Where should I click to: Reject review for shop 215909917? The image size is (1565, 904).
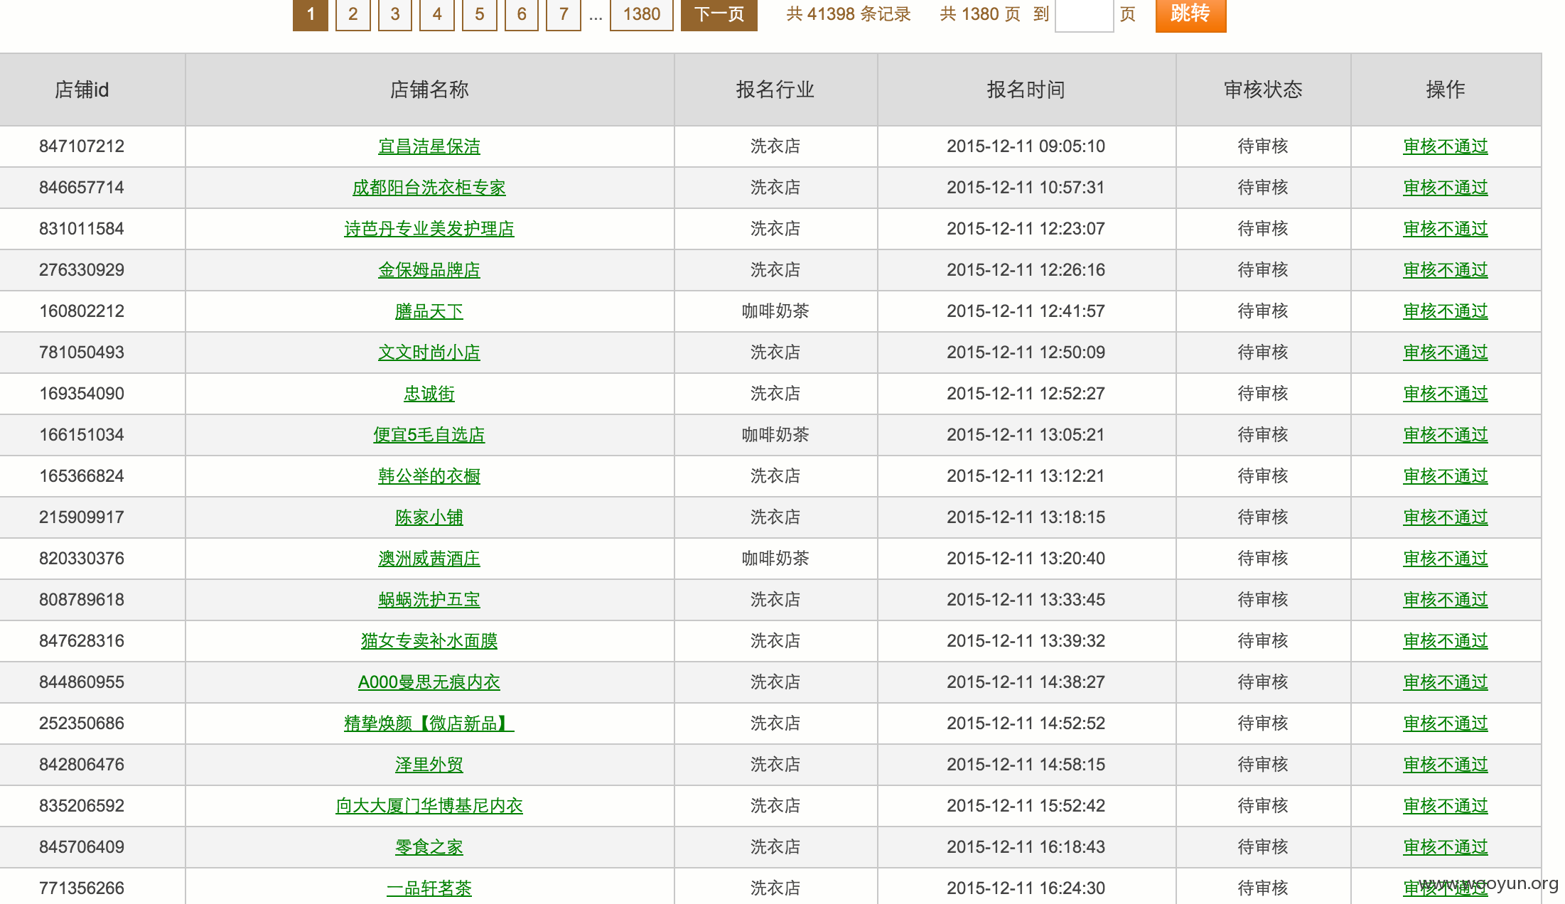1446,517
